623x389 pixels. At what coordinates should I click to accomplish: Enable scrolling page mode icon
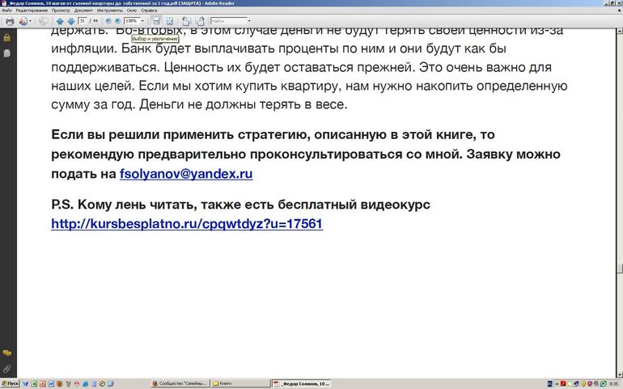tap(156, 21)
